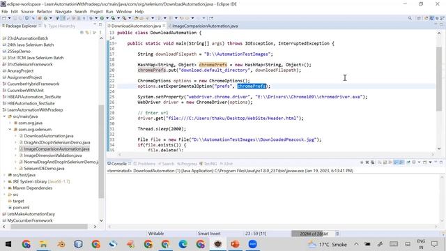Collapse the com.org.selenium package
Image resolution: width=446 pixels, height=251 pixels.
tap(10, 130)
